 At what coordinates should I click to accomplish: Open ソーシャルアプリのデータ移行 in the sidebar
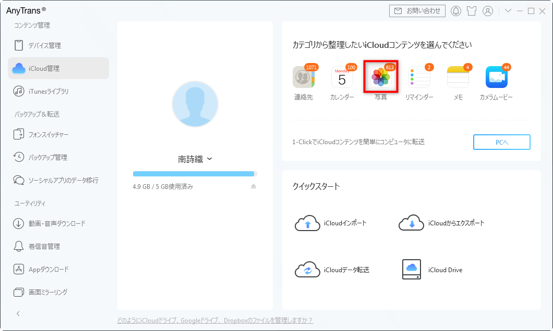(x=58, y=180)
